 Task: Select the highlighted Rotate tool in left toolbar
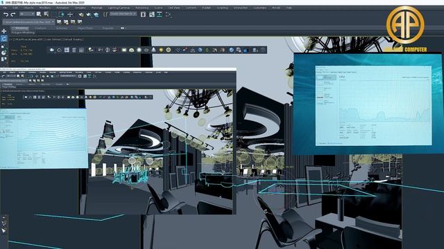click(x=4, y=39)
